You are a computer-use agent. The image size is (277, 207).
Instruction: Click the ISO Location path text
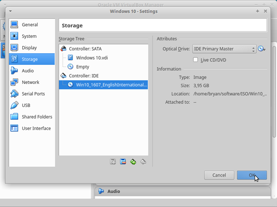pyautogui.click(x=230, y=94)
